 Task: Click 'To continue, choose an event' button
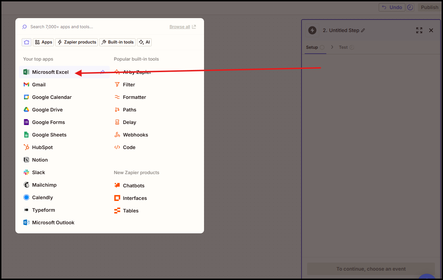coord(371,269)
